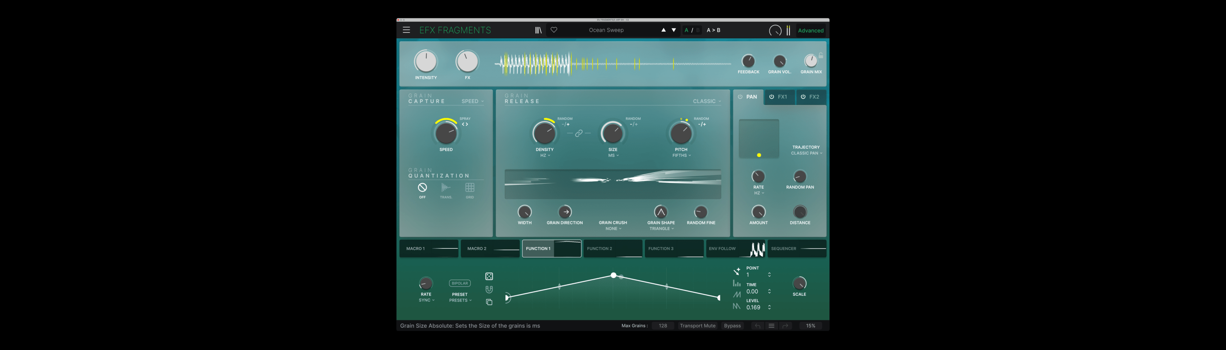Viewport: 1226px width, 350px height.
Task: Select the MACRO 2 tab
Action: coord(490,249)
